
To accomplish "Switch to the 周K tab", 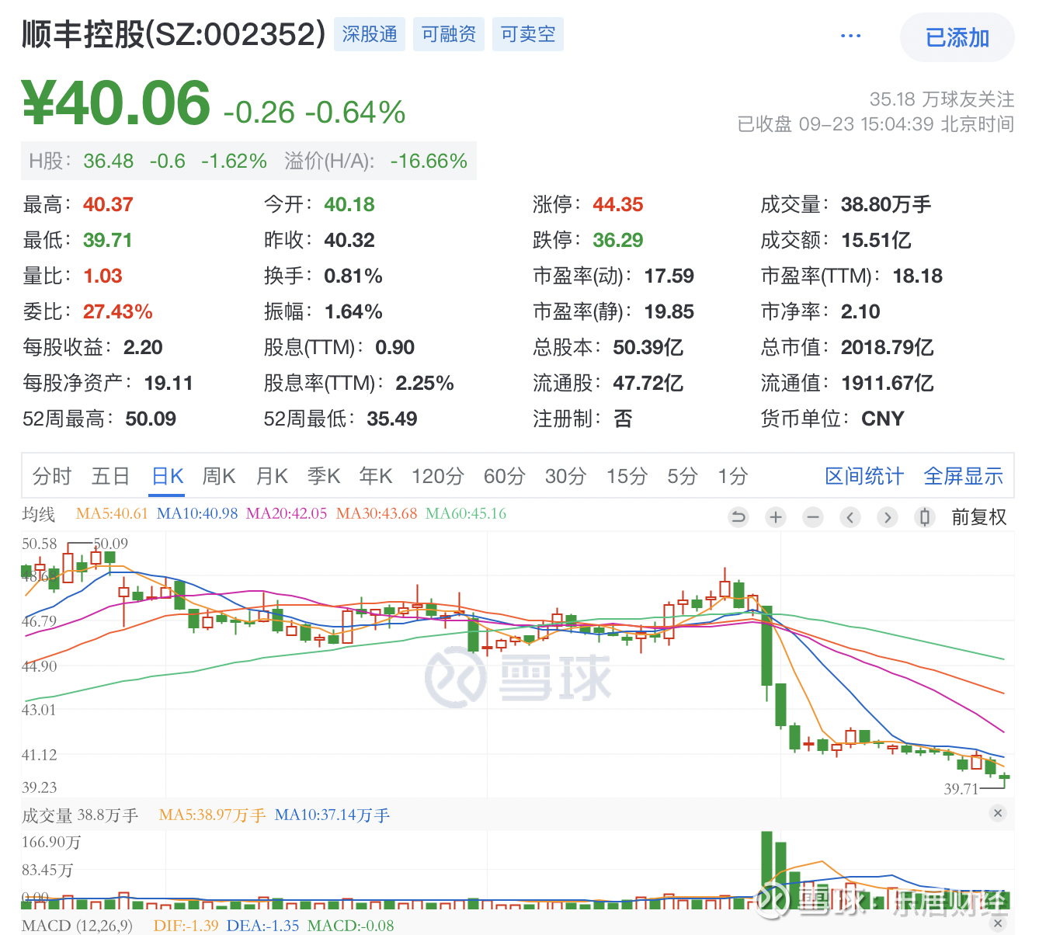I will 219,476.
